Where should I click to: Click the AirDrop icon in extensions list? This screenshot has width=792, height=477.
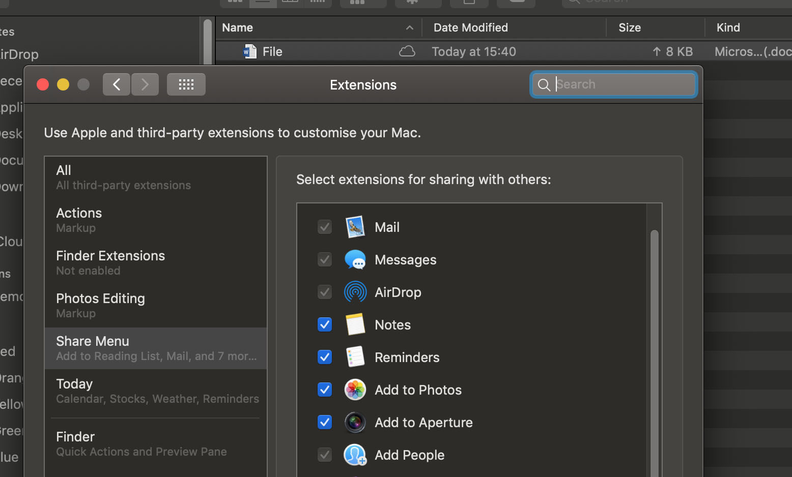355,292
